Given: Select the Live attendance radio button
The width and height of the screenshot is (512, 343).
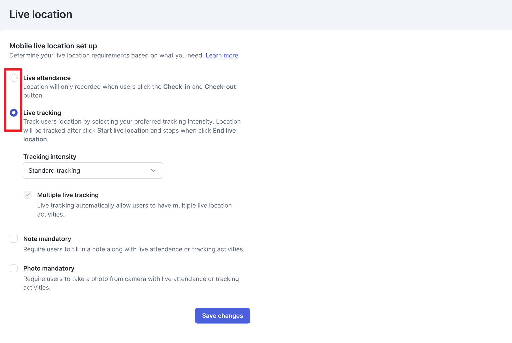Looking at the screenshot, I should [x=14, y=78].
